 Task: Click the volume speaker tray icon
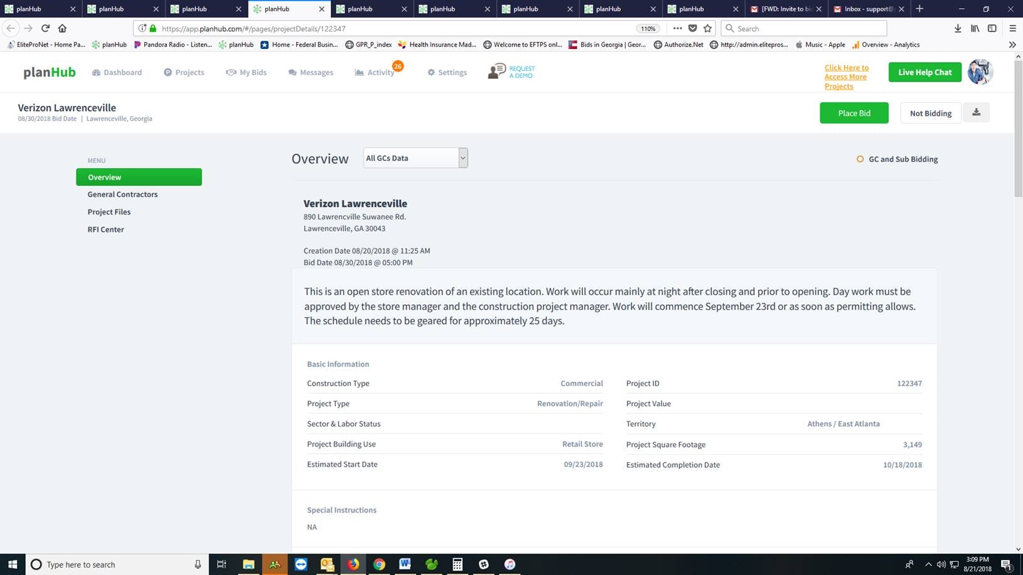(941, 564)
